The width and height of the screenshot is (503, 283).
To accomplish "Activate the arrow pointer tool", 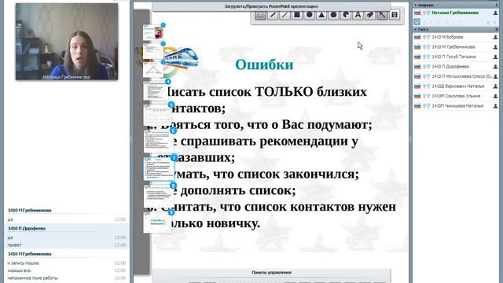I will (383, 15).
